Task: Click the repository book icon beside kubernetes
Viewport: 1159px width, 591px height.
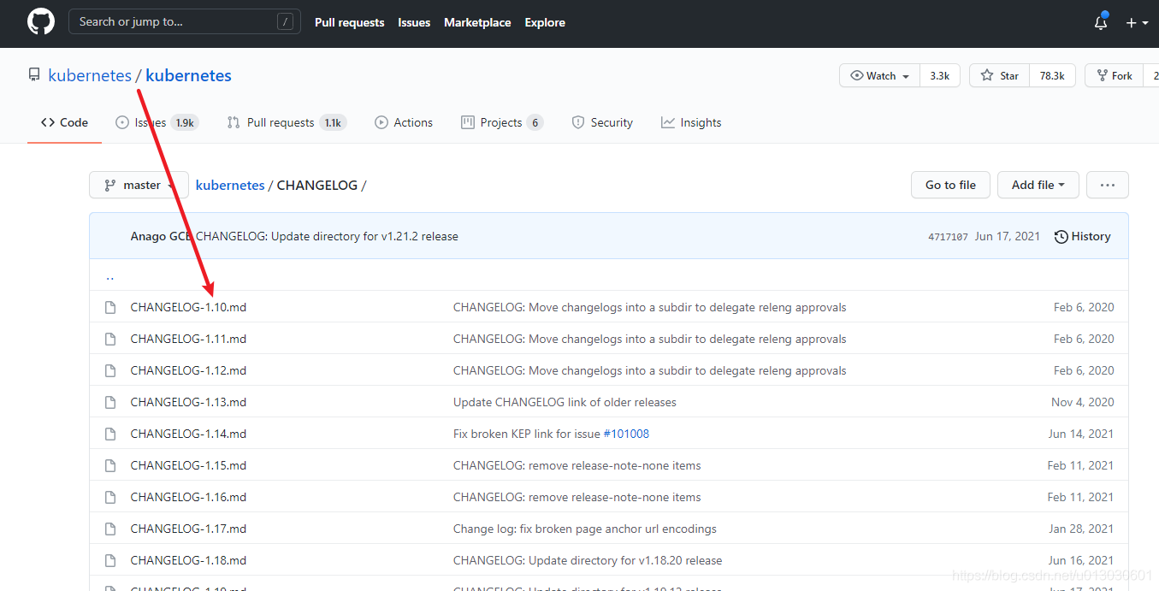Action: 33,74
